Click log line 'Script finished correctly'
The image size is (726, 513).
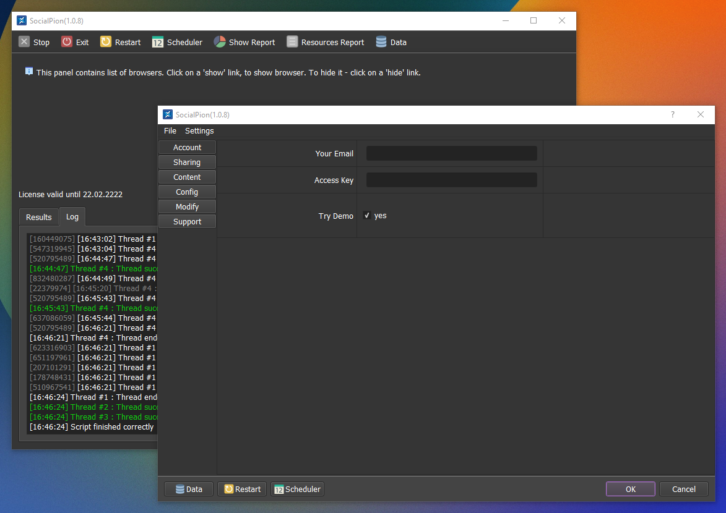pos(92,427)
